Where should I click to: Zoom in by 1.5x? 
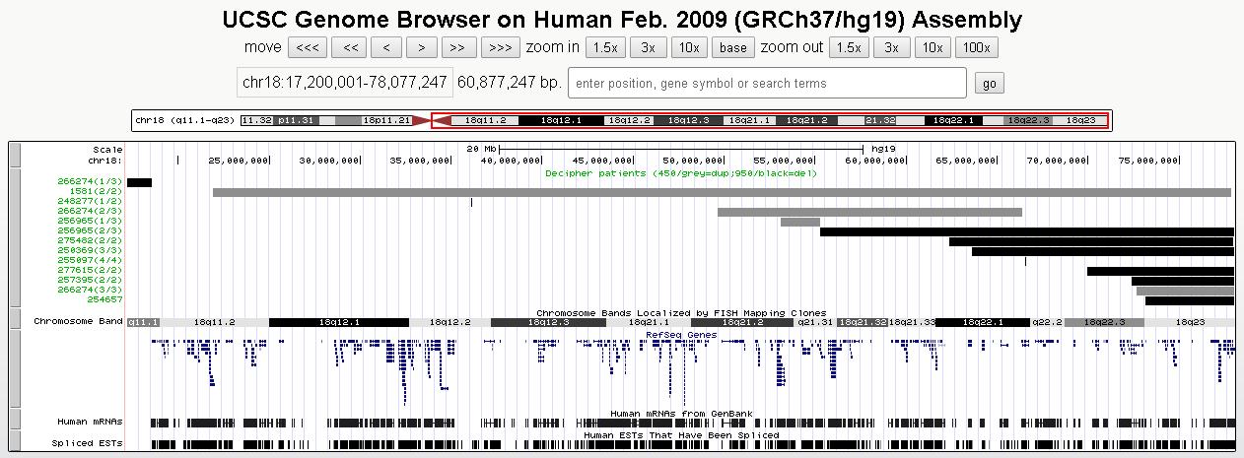point(605,47)
